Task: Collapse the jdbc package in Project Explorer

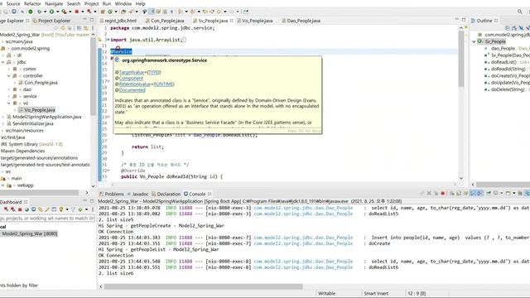Action: [x=2, y=62]
